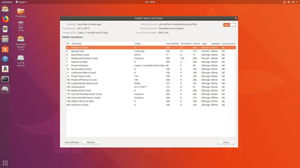Click the '3 seconds' value cell
Image resolution: width=300 pixels, height=168 pixels.
[139, 51]
